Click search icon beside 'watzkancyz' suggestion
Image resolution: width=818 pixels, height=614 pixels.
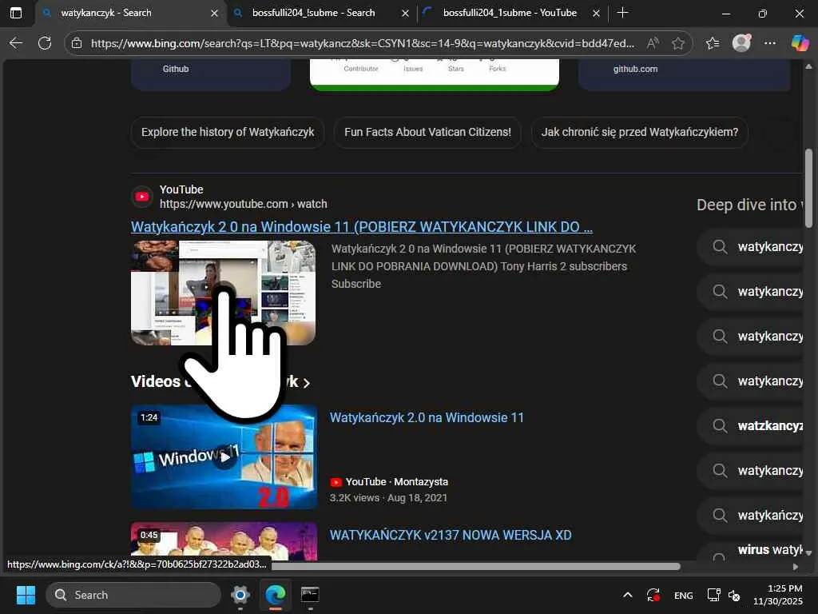[720, 426]
